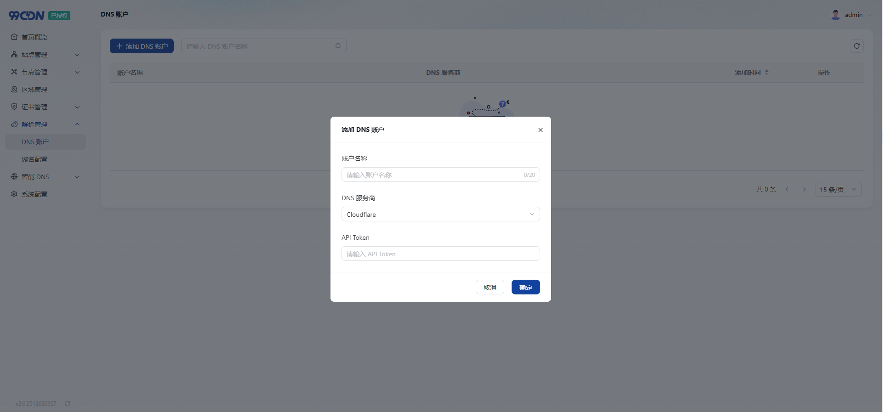Open 域名配置 in the sidebar
Screen dimensions: 883x412
[x=34, y=159]
